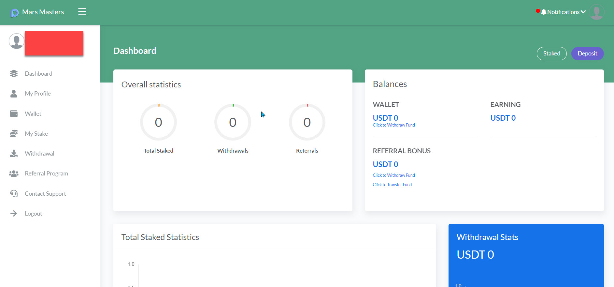This screenshot has width=614, height=287.
Task: Click the sidebar profile avatar picture
Action: (x=17, y=41)
